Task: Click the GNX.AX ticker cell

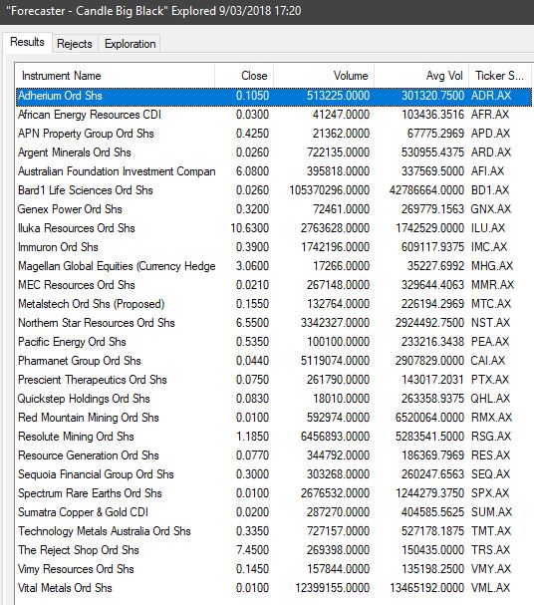Action: pos(491,209)
